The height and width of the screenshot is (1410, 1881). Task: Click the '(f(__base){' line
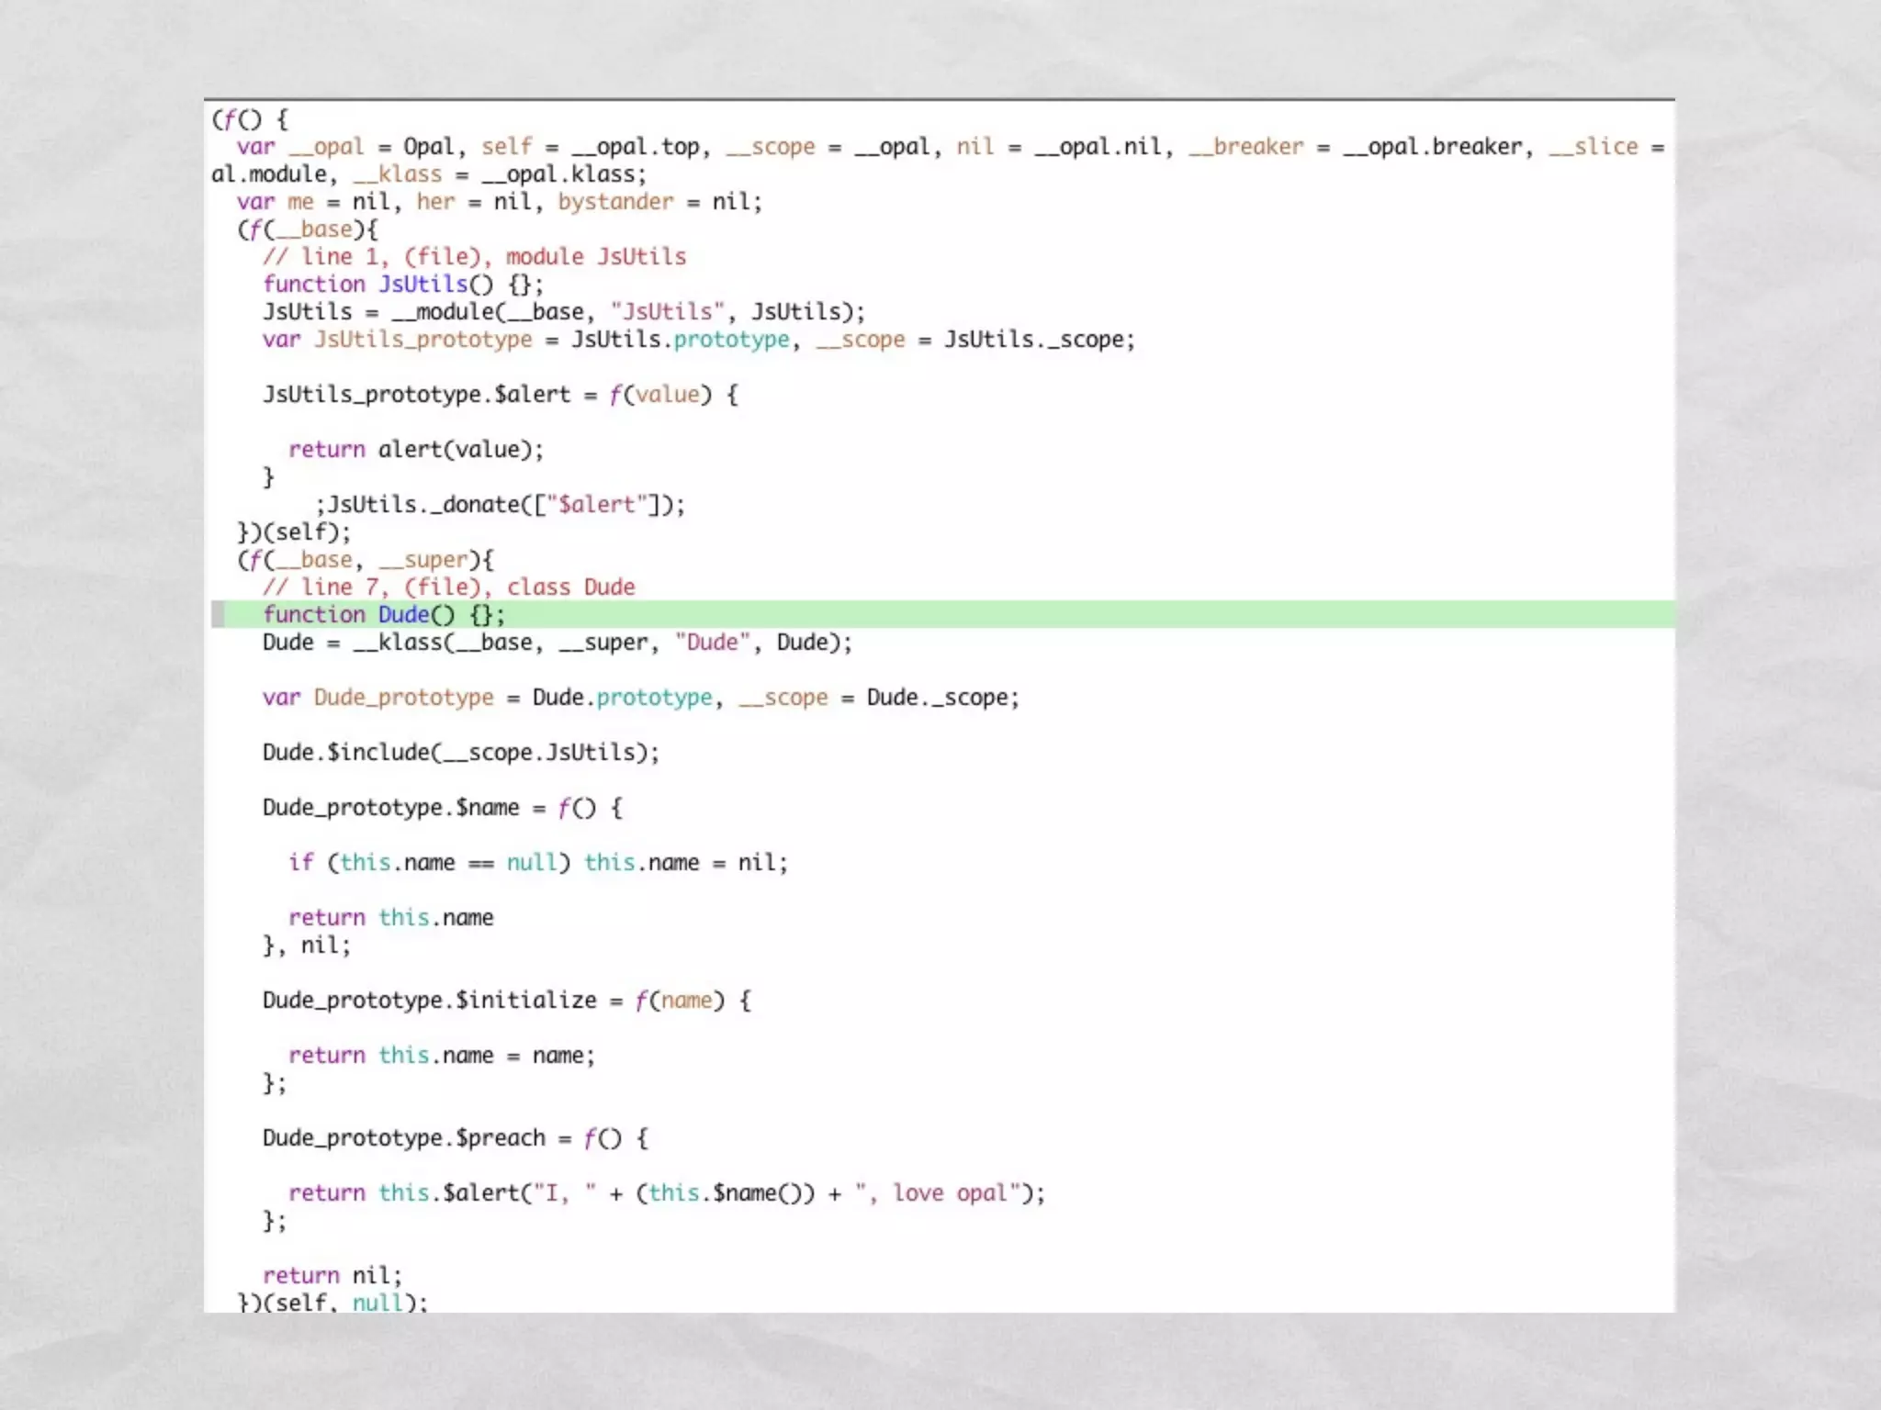(x=308, y=229)
